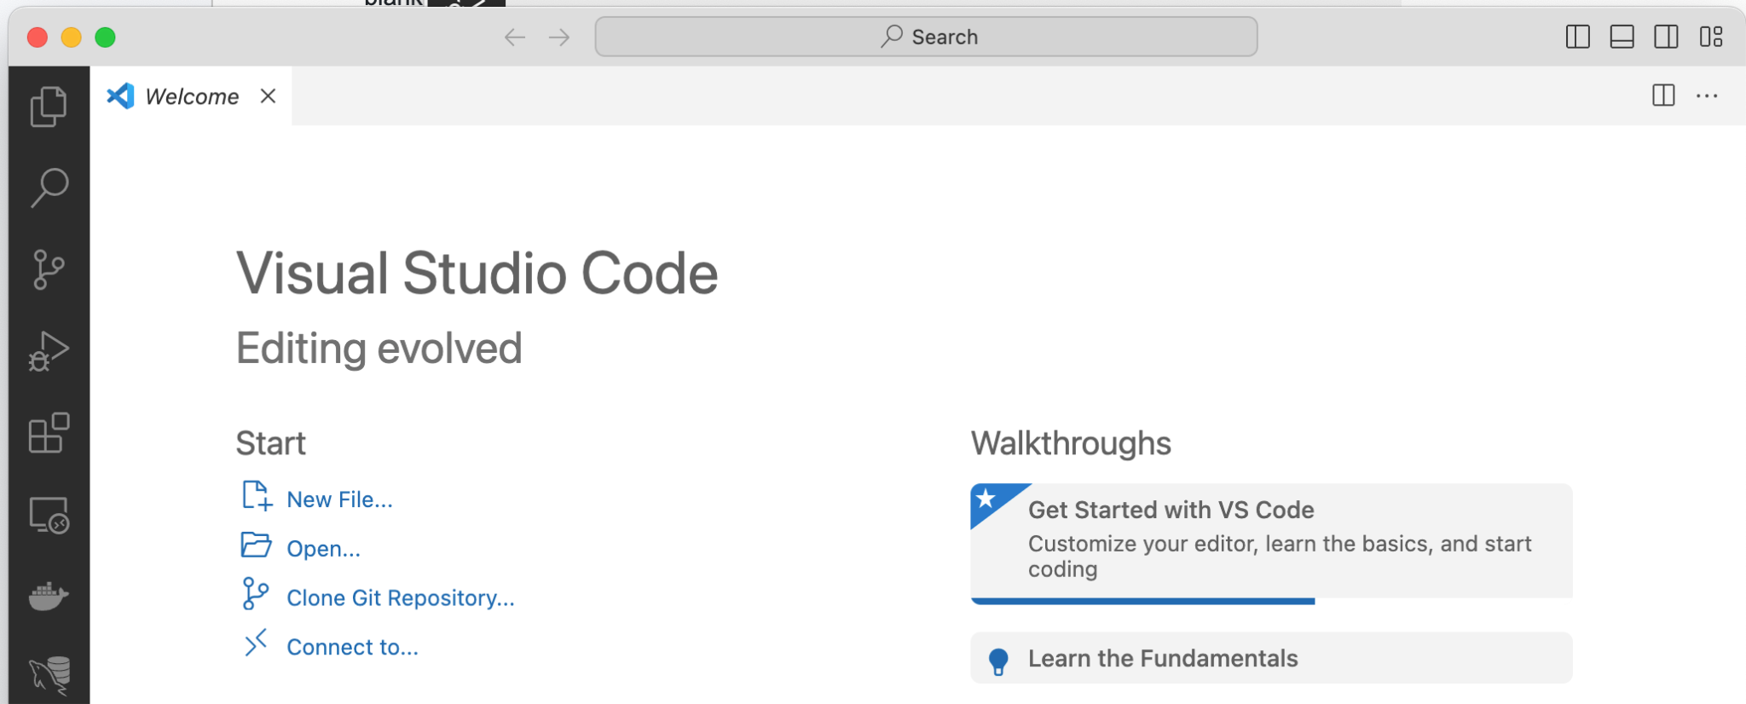Split the editor to the right
Screen dimensions: 1746x704
point(1663,95)
